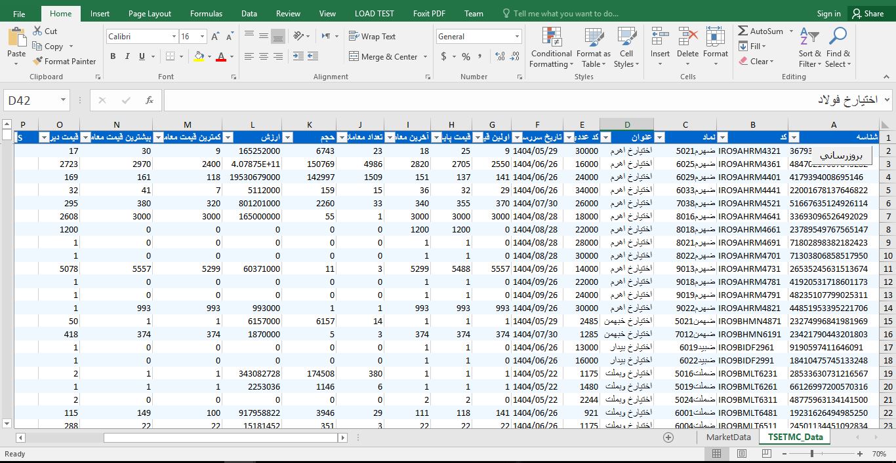Viewport: 896px width, 463px height.
Task: Click the Insert cells icon
Action: pyautogui.click(x=660, y=37)
